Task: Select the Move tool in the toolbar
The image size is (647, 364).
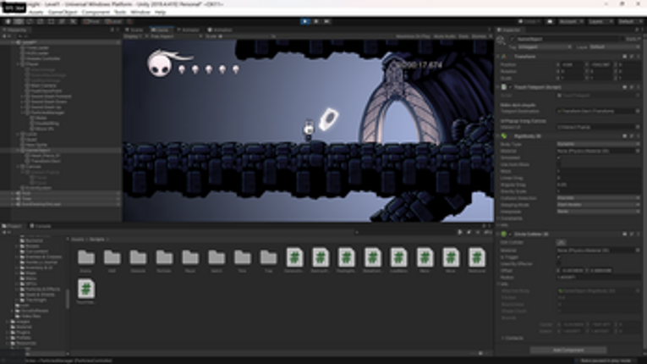Action: click(19, 21)
